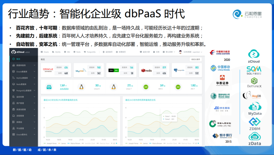Click the PostgreSQL数据库 sidebar icon
Viewport: 274px width, 155px height.
[13, 90]
